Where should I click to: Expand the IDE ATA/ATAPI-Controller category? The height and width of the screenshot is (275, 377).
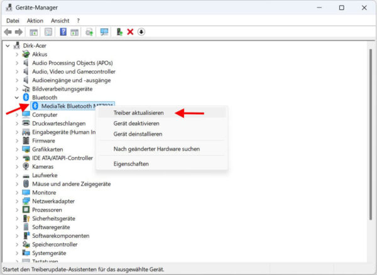(17, 158)
